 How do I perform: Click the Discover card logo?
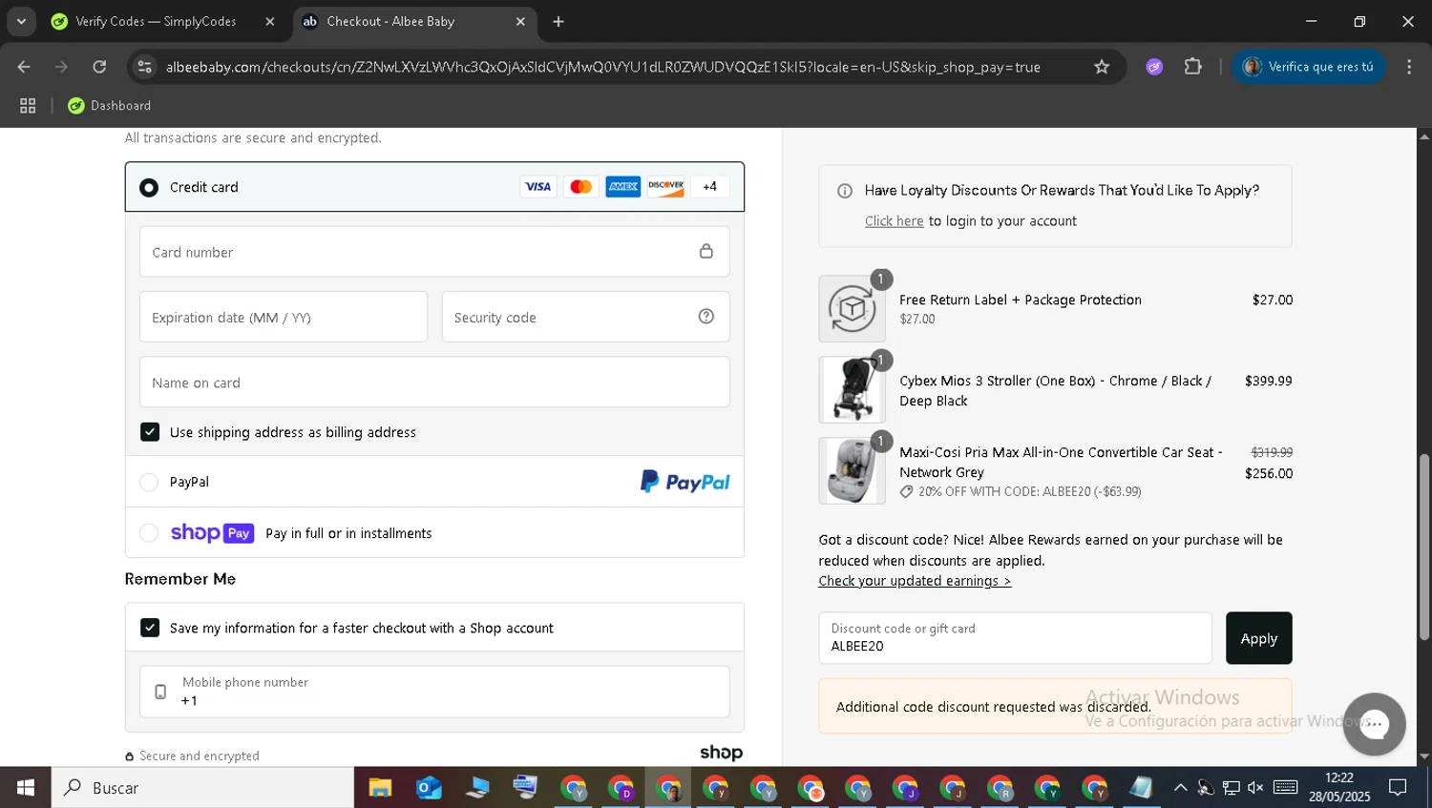click(x=665, y=187)
